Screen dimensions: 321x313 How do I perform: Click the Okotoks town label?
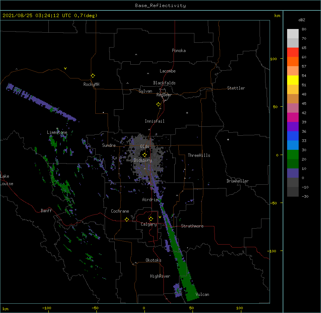point(153,260)
